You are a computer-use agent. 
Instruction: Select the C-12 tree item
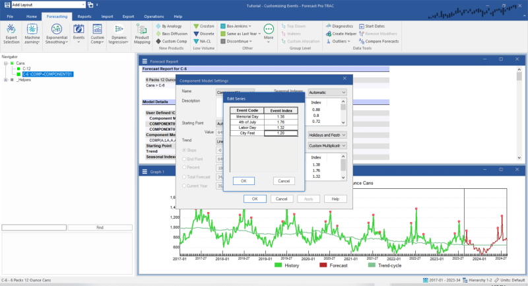(26, 69)
